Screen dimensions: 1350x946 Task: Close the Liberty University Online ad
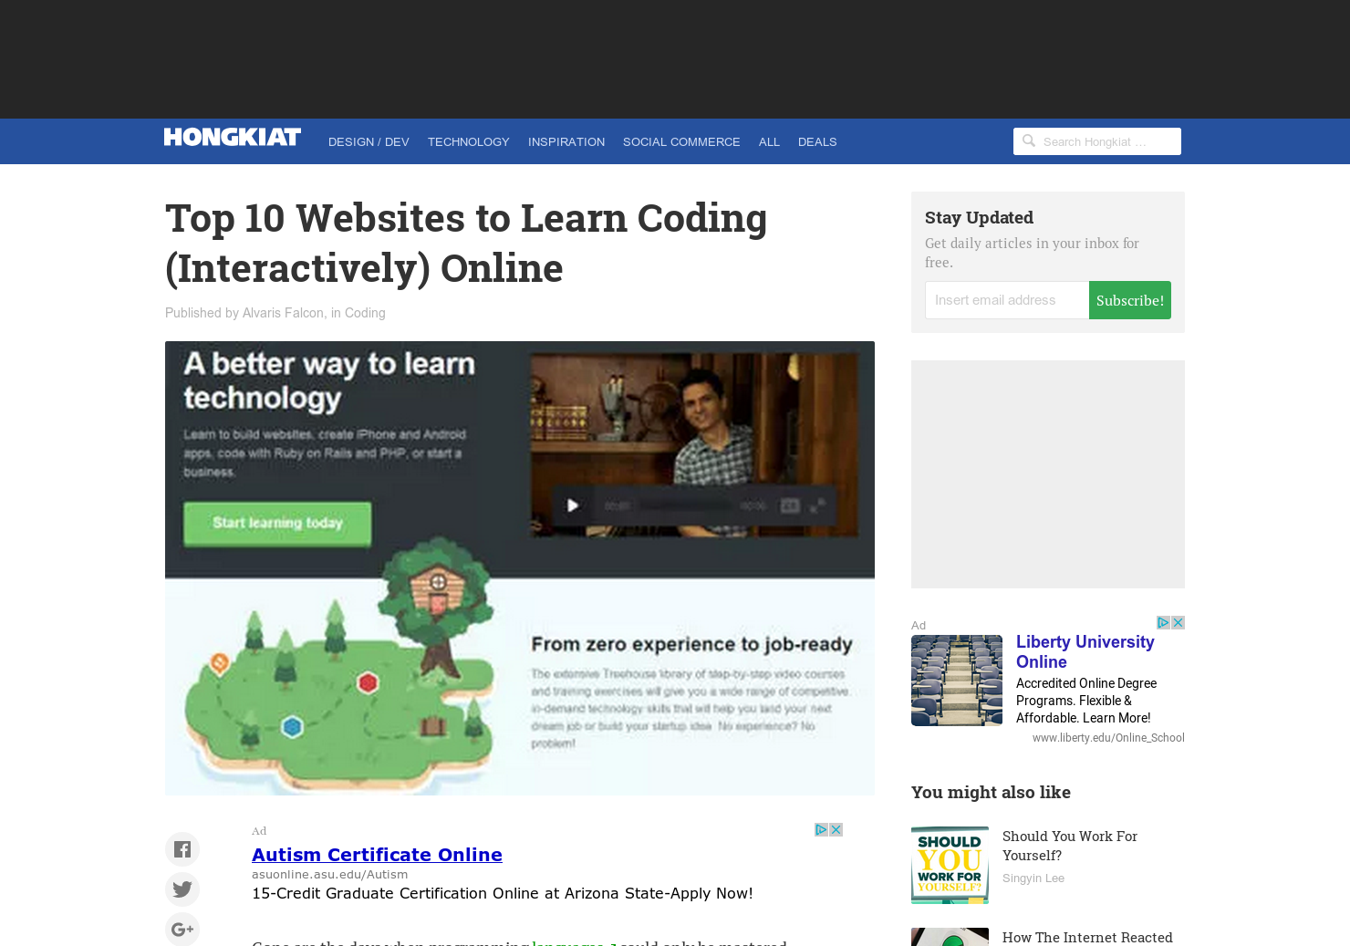tap(1178, 622)
